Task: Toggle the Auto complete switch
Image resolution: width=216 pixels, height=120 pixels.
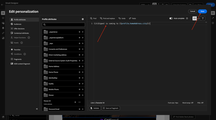Action: click(171, 18)
